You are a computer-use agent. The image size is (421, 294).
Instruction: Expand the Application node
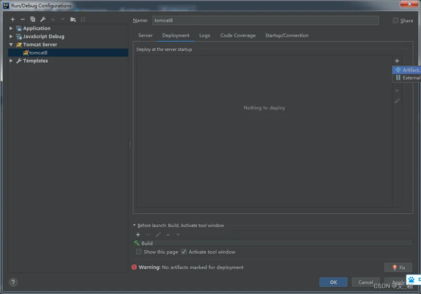(11, 28)
